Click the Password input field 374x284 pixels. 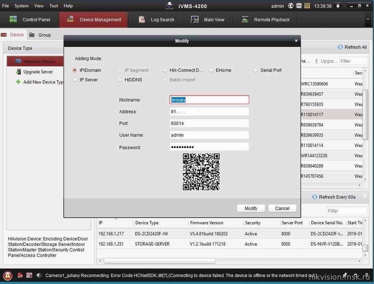pos(209,147)
